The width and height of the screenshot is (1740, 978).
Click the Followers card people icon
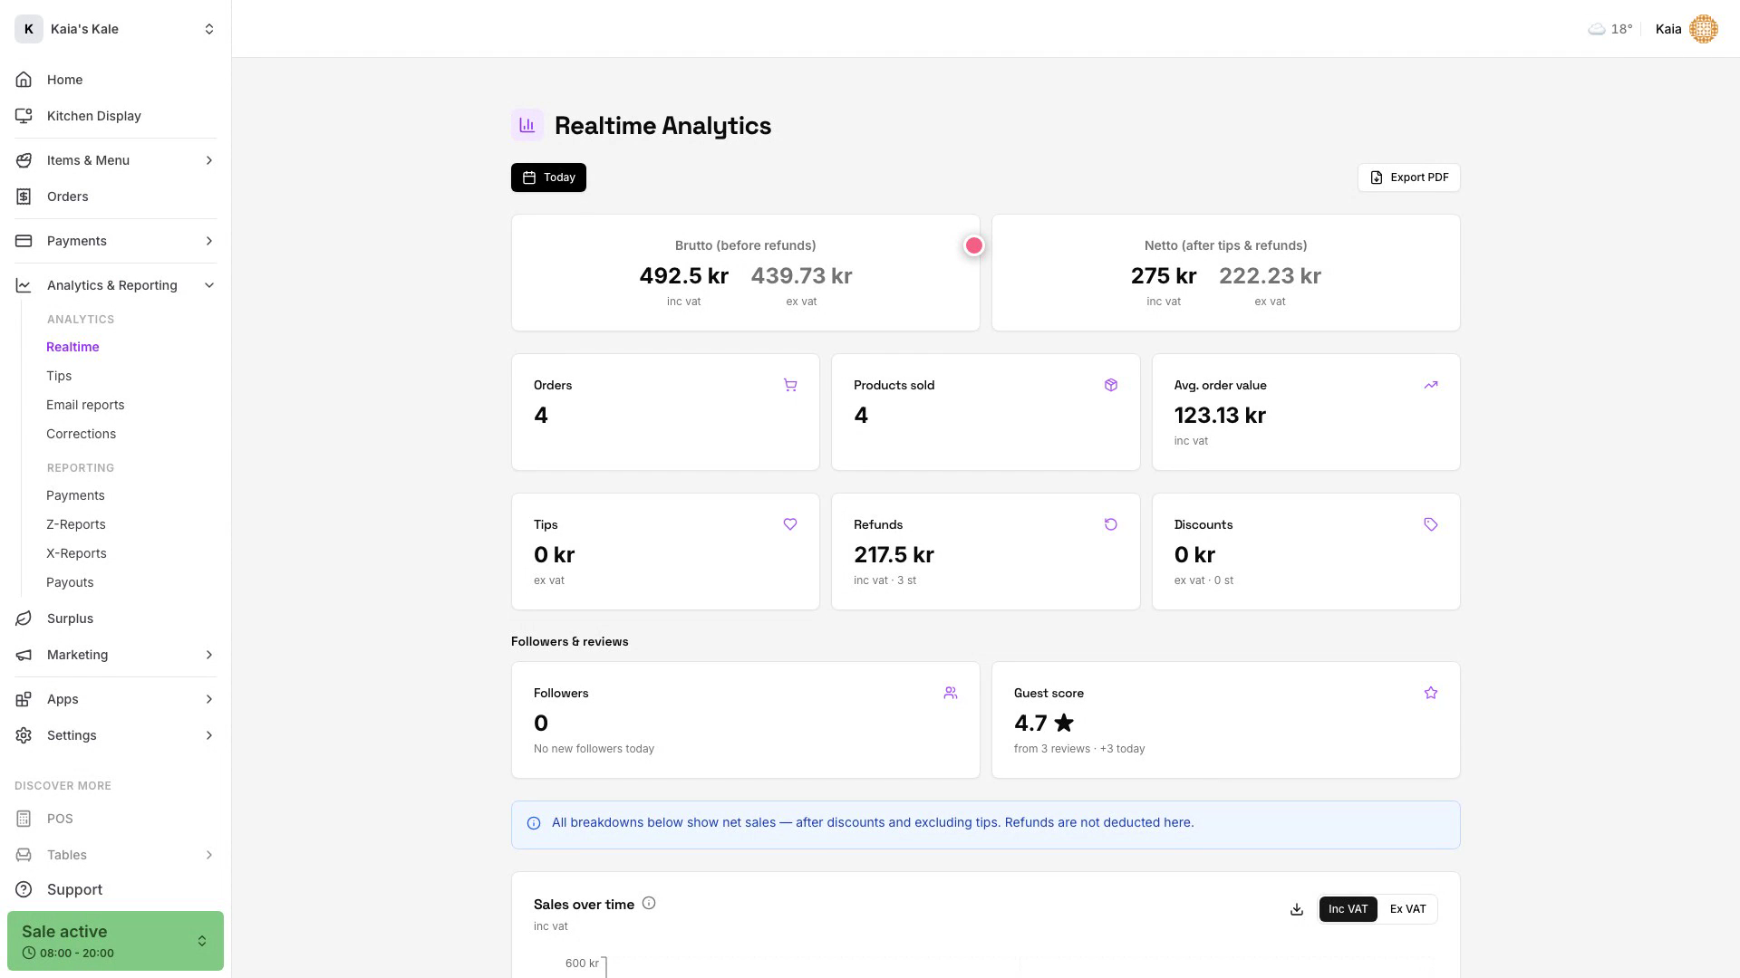pos(950,693)
